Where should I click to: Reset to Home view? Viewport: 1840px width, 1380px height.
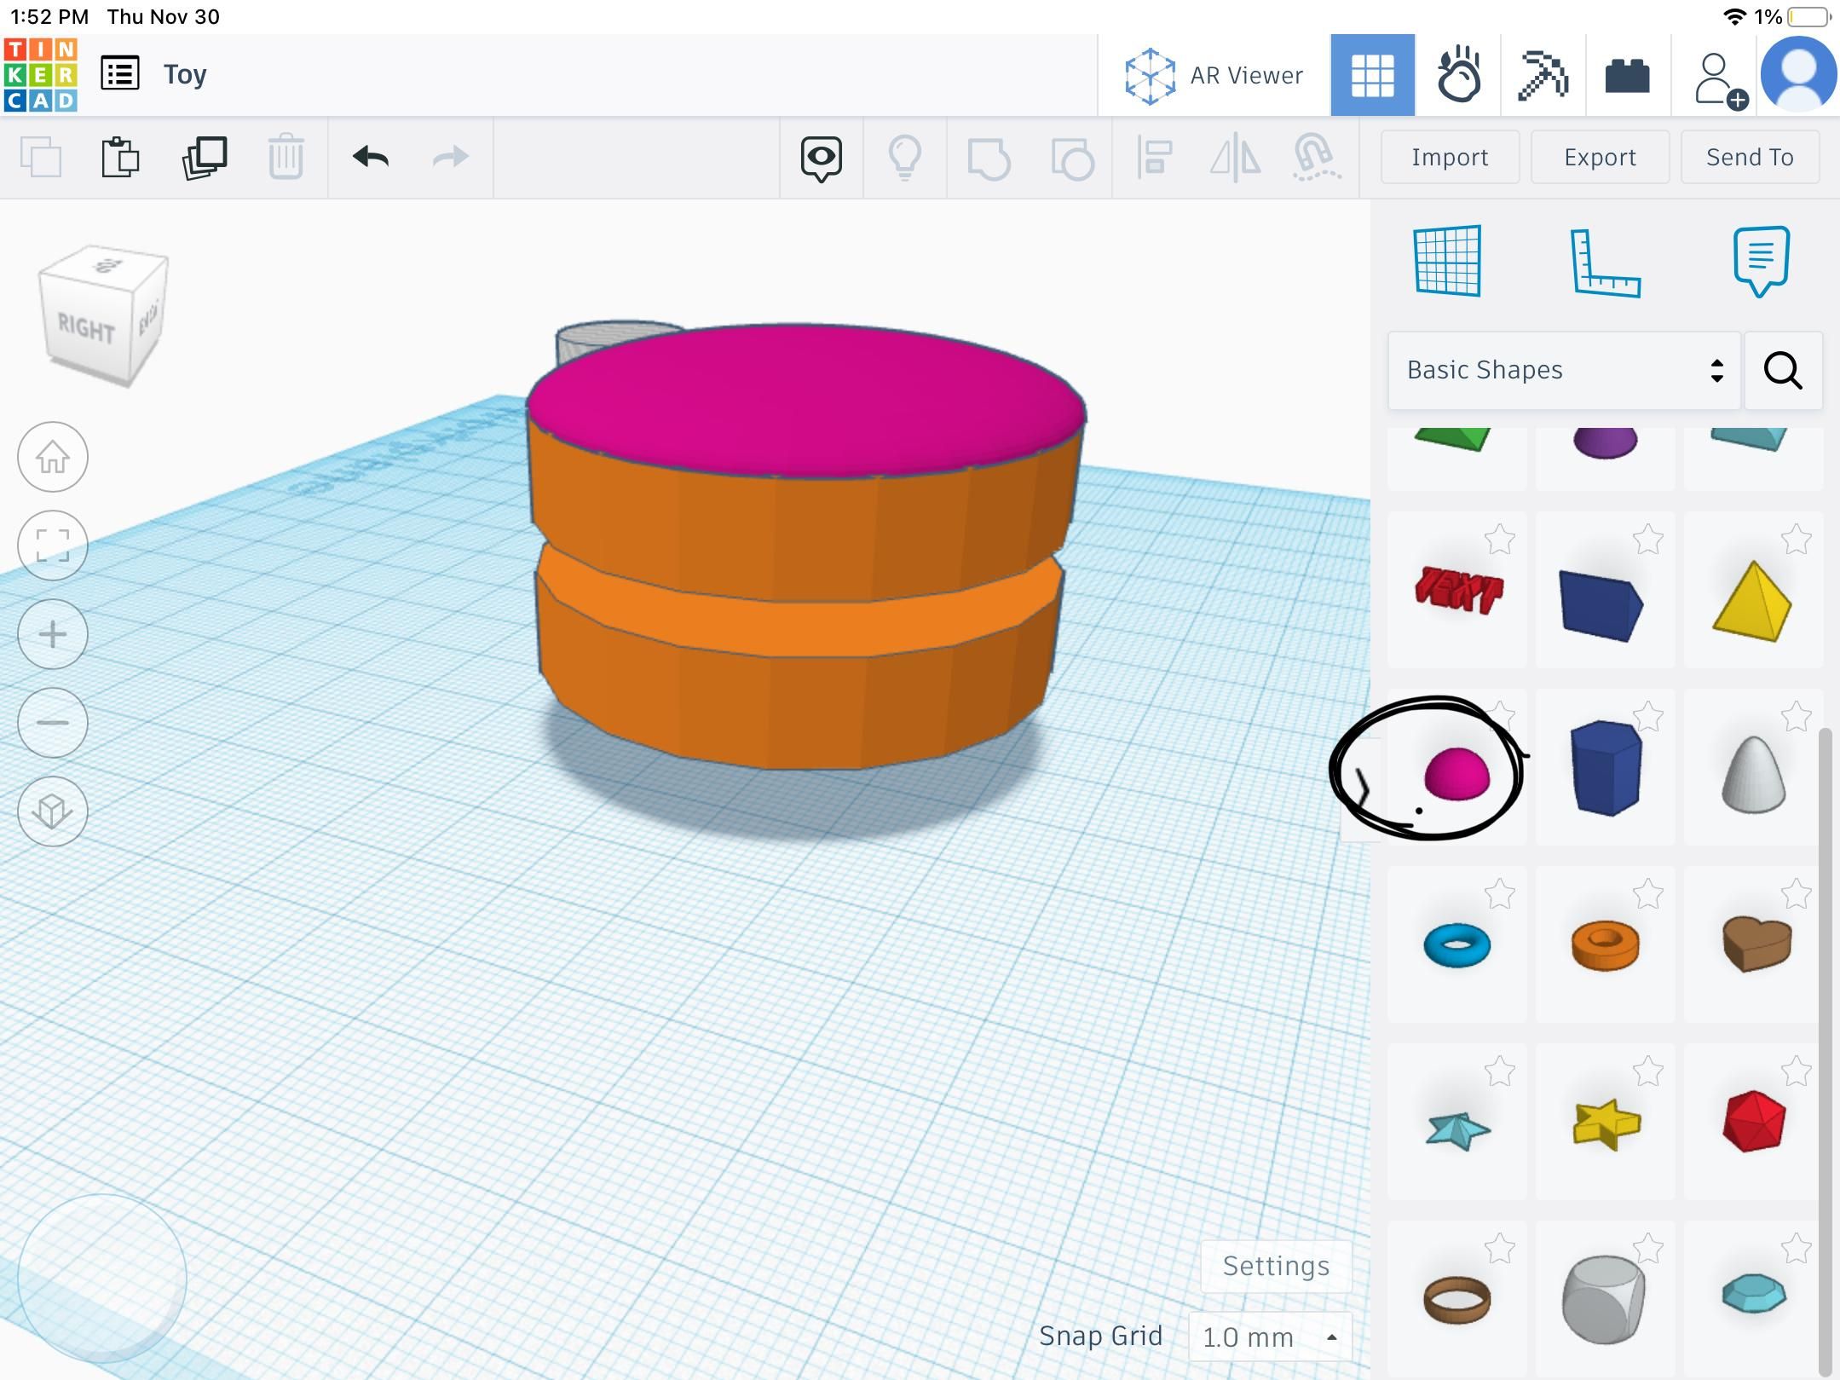pyautogui.click(x=53, y=457)
